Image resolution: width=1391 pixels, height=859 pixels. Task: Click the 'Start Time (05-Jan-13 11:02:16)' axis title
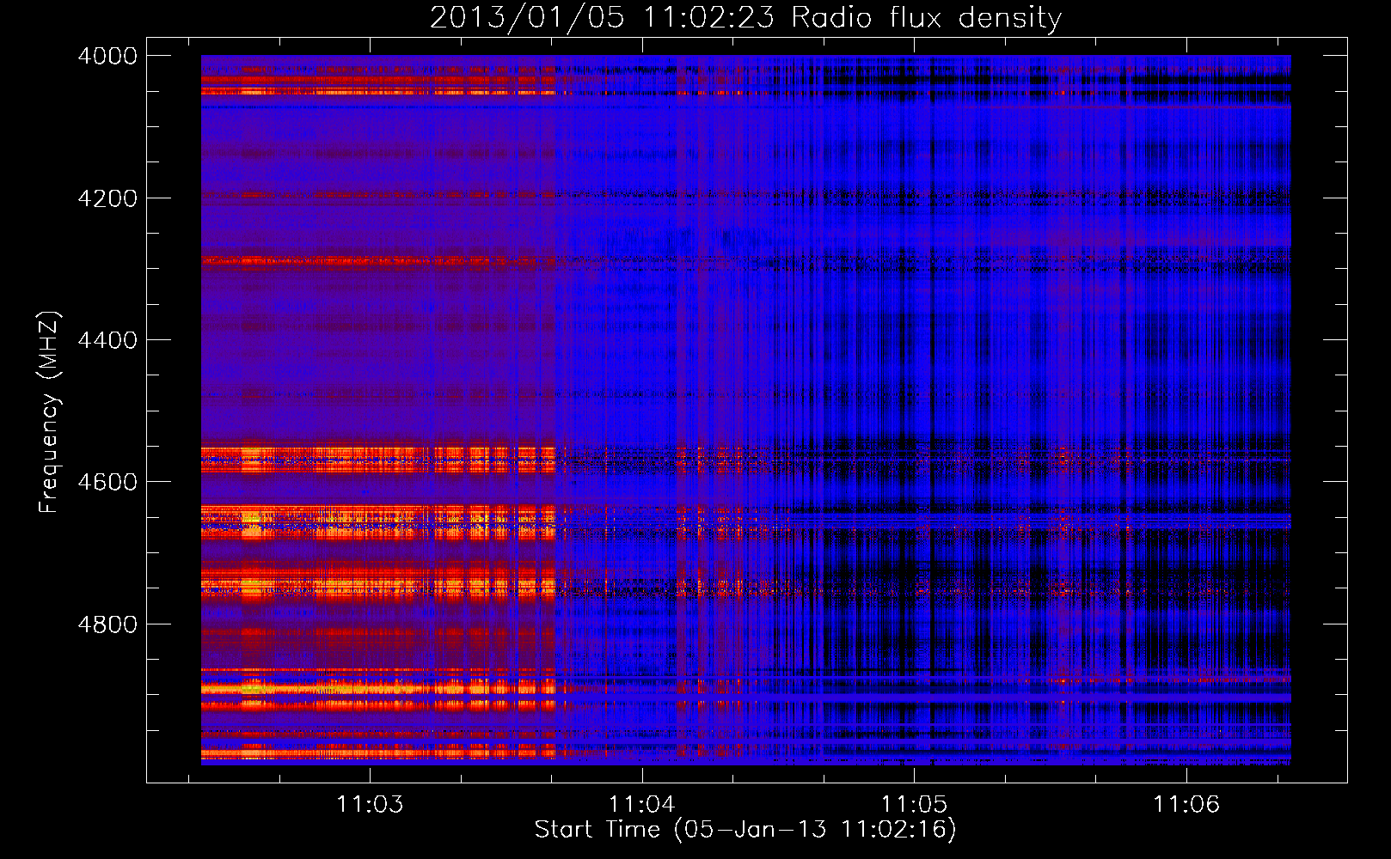pos(745,830)
